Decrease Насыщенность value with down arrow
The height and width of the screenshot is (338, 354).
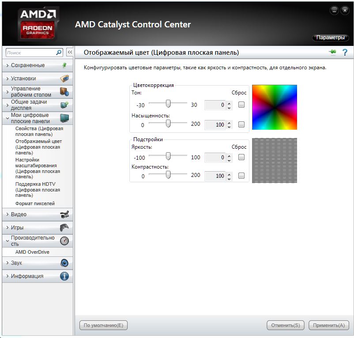(x=229, y=127)
